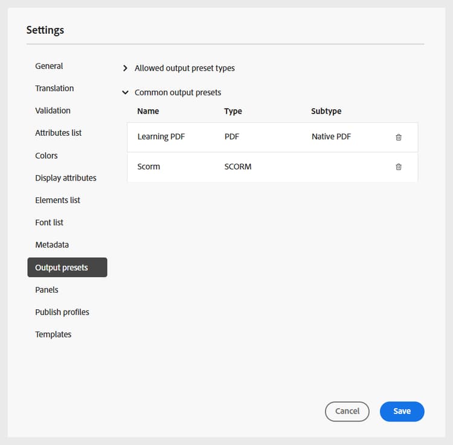Switch to Font list tab
Image resolution: width=453 pixels, height=445 pixels.
(49, 222)
